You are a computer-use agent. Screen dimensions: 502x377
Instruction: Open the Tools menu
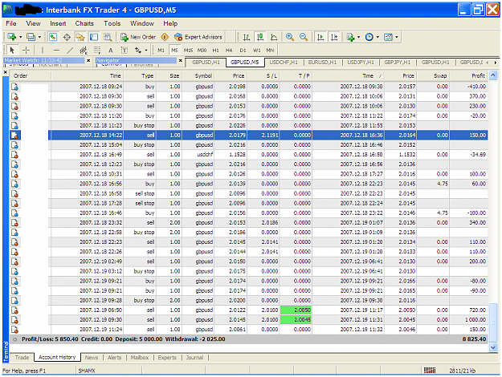point(112,23)
